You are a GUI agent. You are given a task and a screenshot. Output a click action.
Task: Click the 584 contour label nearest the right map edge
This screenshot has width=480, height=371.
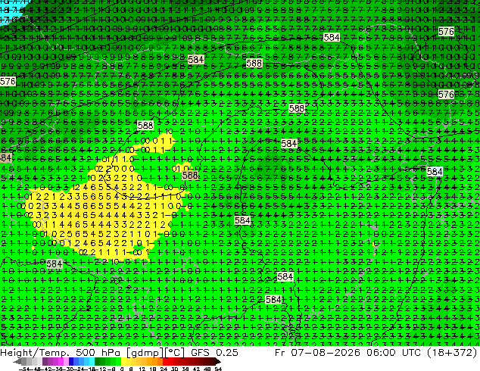[x=435, y=172]
